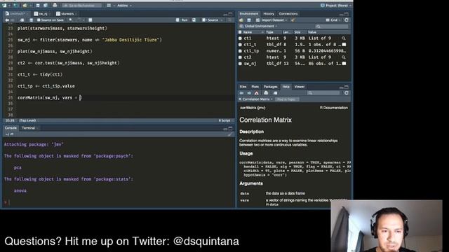
Task: Open the Help home page
Action: click(x=257, y=93)
